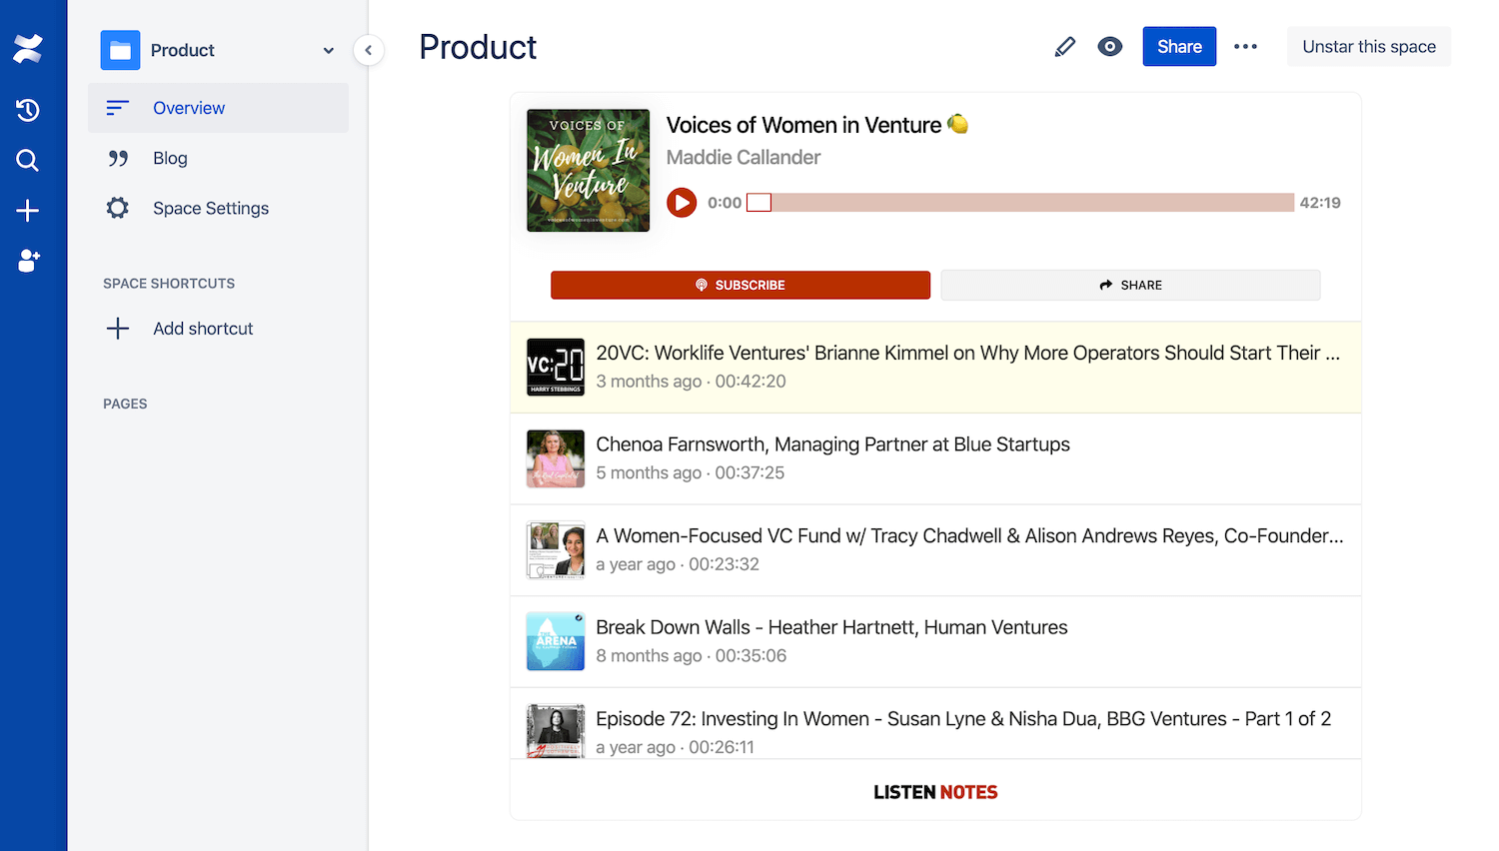
Task: Open the Overview sidebar item
Action: coord(218,108)
